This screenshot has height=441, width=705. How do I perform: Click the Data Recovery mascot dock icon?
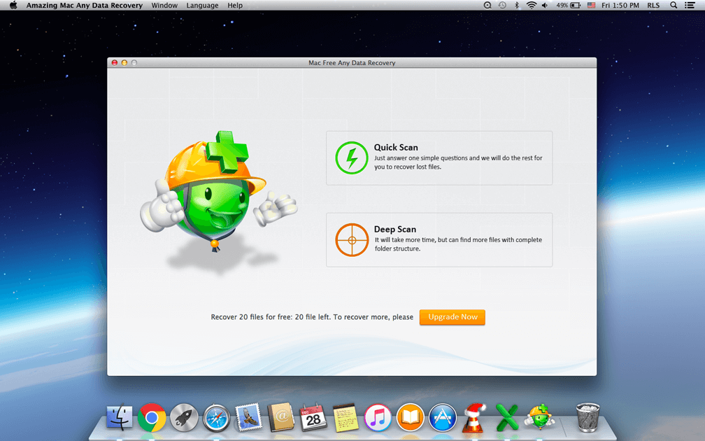coord(539,416)
